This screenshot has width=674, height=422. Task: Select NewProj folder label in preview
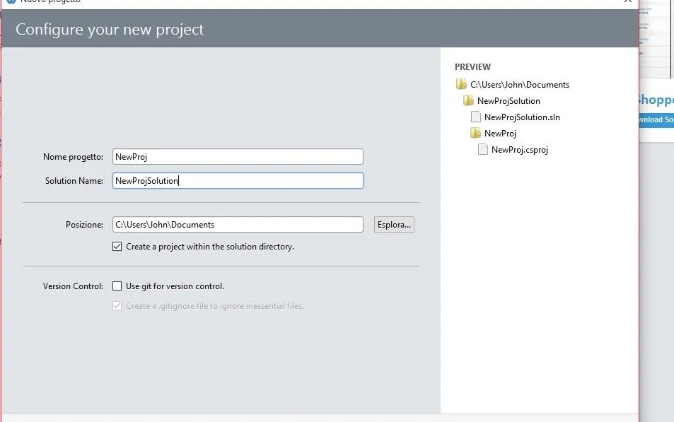point(500,134)
